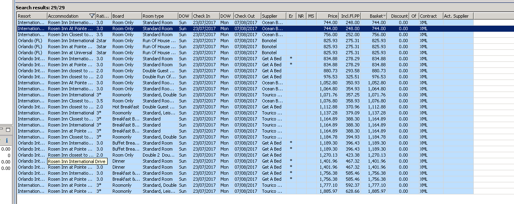Sort by the Check In column header
514x204 pixels.
pos(205,16)
